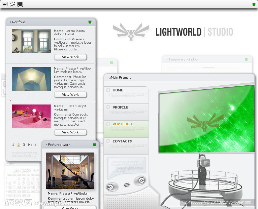Open the PROFILE menu item
Image resolution: width=258 pixels, height=209 pixels.
point(126,112)
